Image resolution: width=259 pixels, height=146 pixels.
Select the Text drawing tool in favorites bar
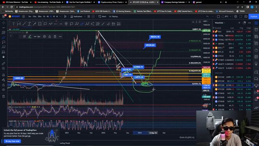13,24
